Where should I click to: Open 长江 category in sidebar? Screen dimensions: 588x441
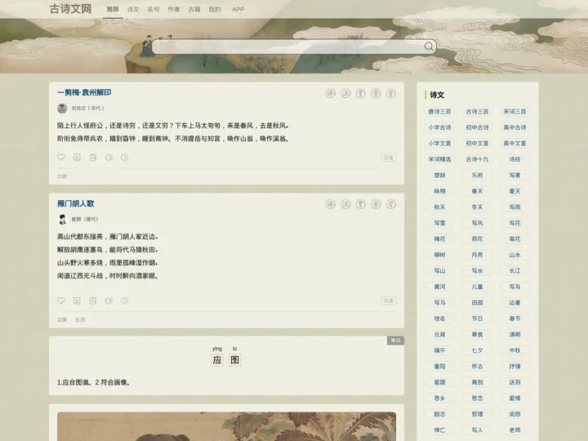(x=514, y=271)
